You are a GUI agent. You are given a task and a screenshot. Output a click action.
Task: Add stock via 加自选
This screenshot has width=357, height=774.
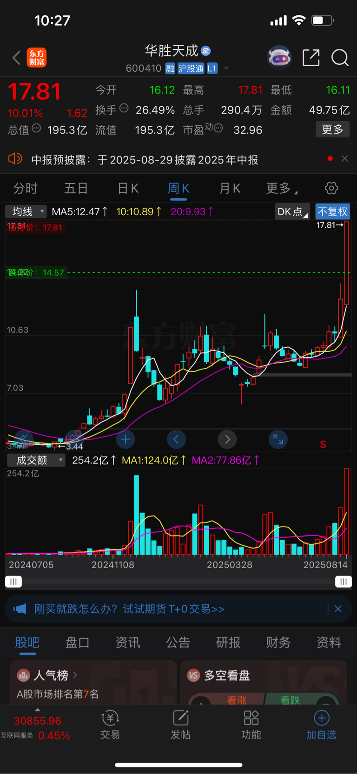(x=321, y=725)
